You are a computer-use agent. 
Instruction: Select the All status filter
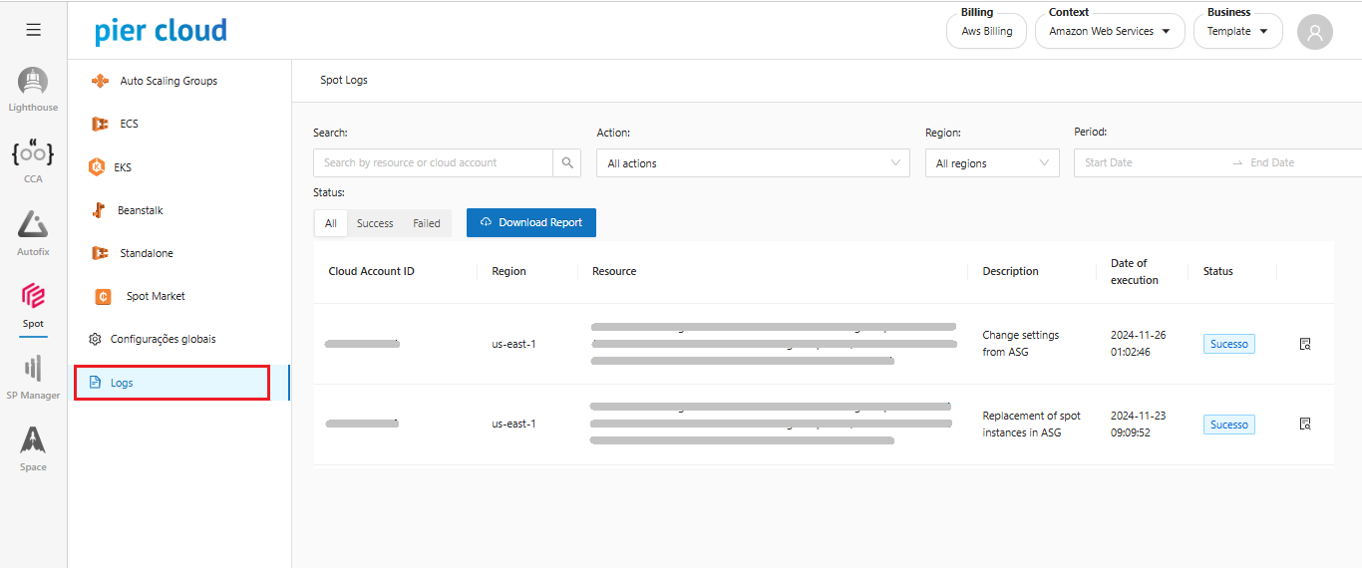330,223
